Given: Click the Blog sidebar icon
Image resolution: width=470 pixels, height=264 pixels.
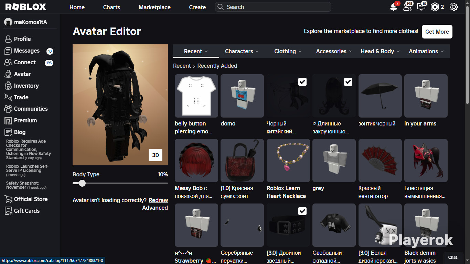Looking at the screenshot, I should (8, 132).
